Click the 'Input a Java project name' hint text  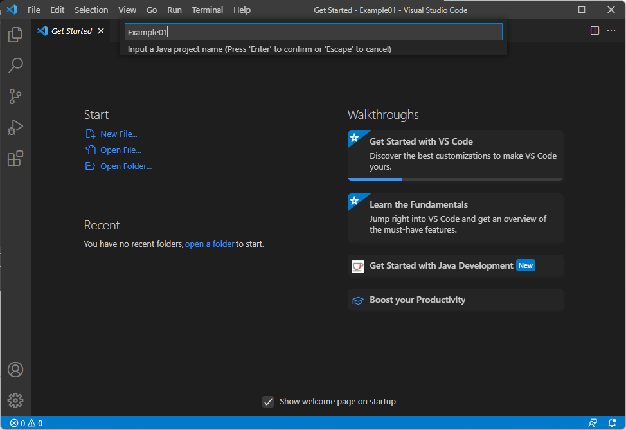click(x=260, y=49)
